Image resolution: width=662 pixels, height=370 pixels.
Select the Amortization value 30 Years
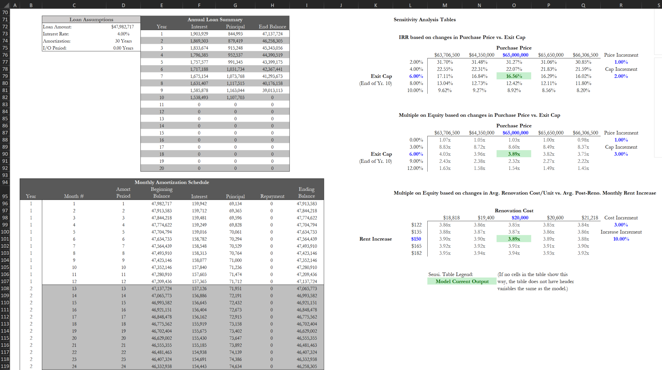[123, 41]
